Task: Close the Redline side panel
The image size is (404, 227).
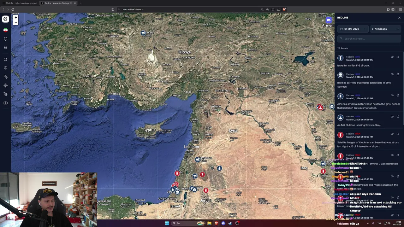Action: (x=399, y=18)
